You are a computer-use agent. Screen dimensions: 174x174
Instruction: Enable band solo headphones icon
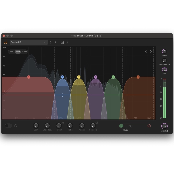click(x=16, y=126)
